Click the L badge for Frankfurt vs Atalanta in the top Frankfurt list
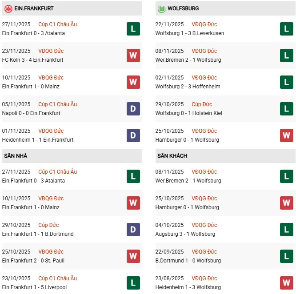The image size is (296, 294). (133, 29)
